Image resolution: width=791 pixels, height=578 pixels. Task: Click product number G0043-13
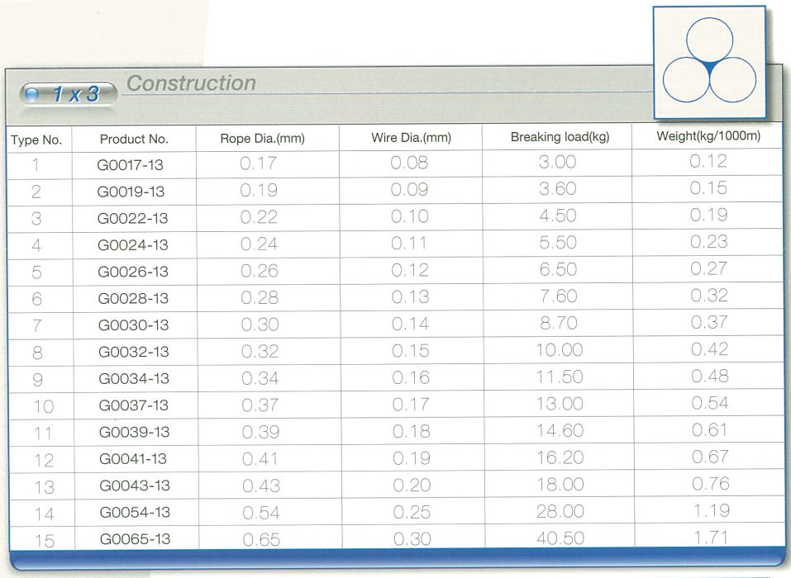pyautogui.click(x=135, y=486)
